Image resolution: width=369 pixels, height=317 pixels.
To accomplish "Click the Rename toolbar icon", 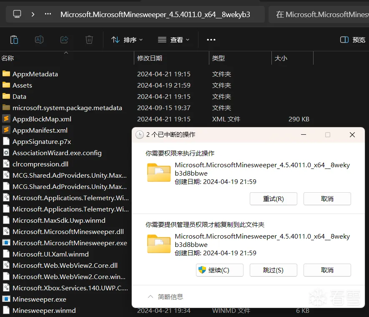I will (x=39, y=40).
